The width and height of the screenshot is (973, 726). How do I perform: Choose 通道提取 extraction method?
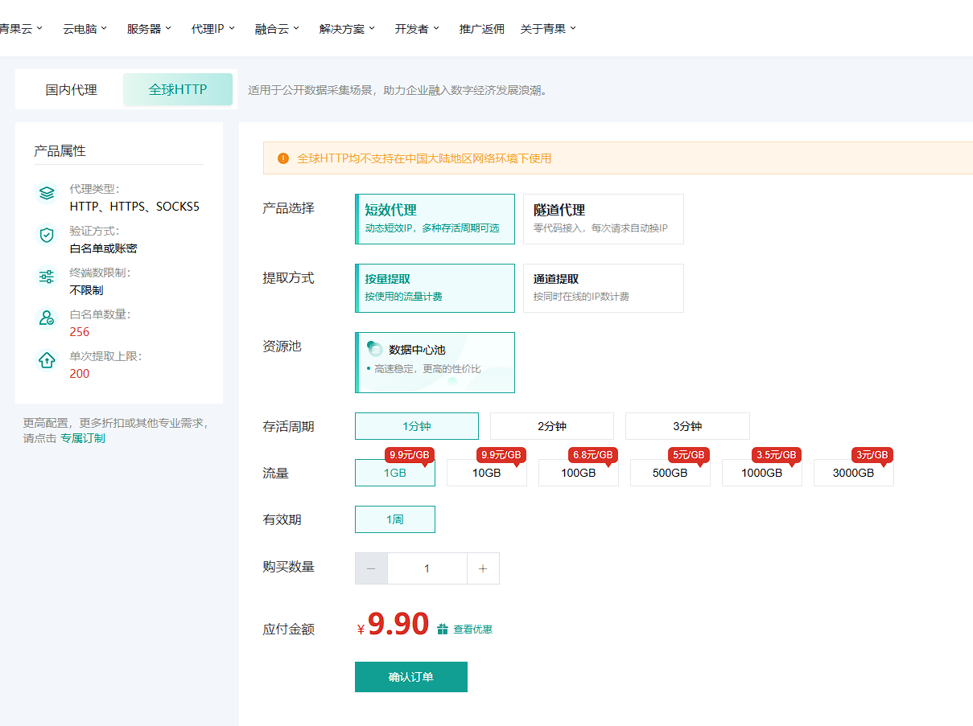point(604,288)
